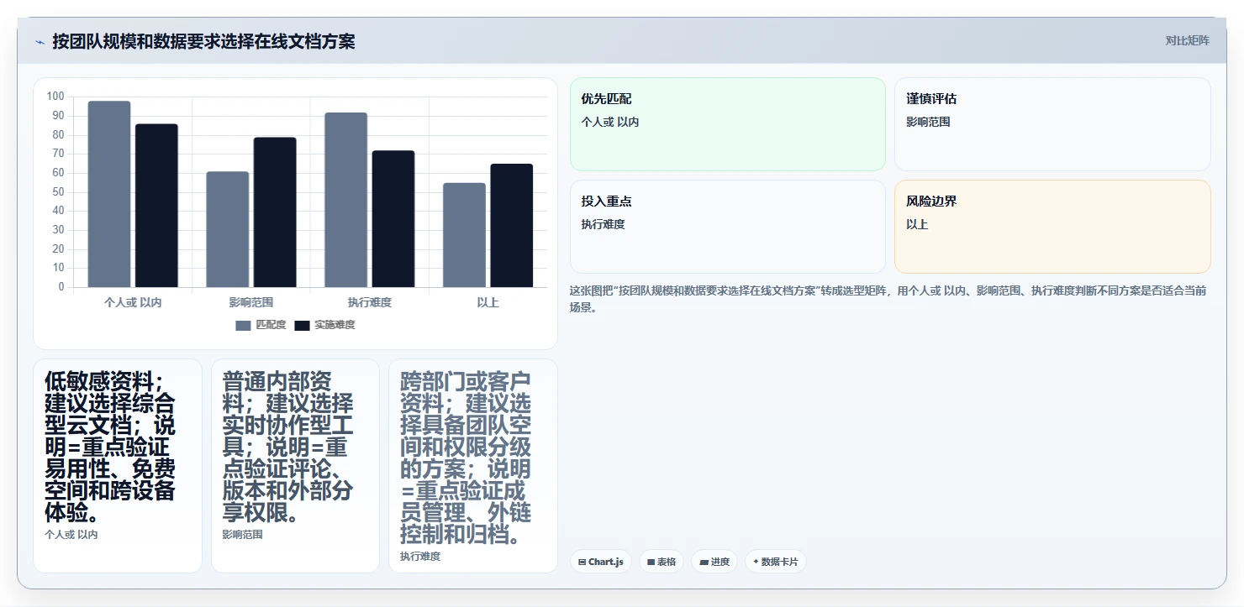
Task: Click the title 按团队规模和数据要求选择在线文档方案
Action: click(203, 41)
